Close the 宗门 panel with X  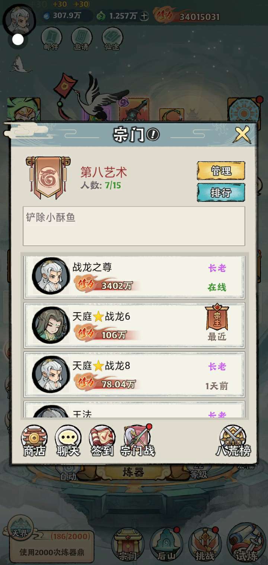(242, 135)
